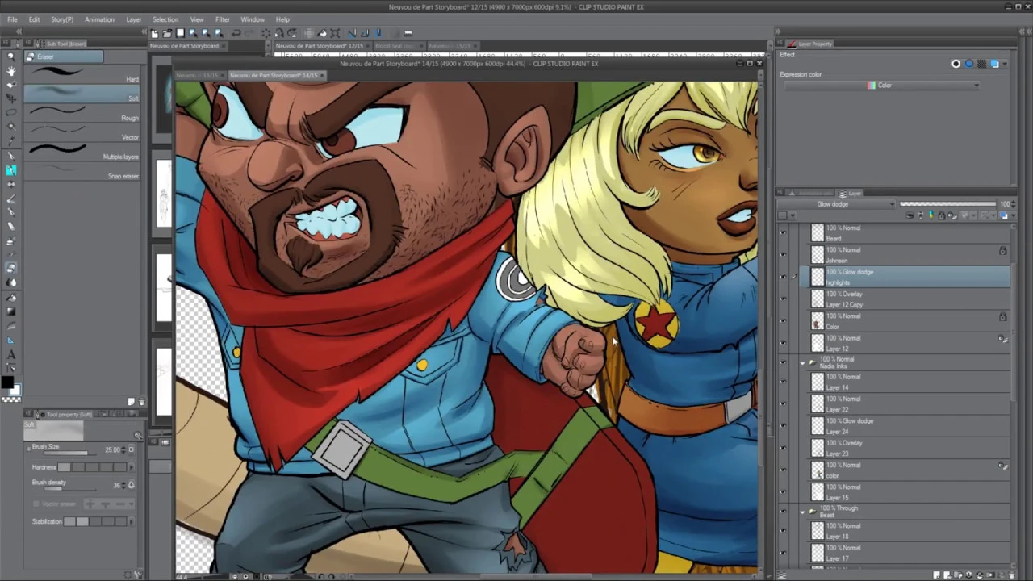Click the New file icon in command bar

(154, 33)
